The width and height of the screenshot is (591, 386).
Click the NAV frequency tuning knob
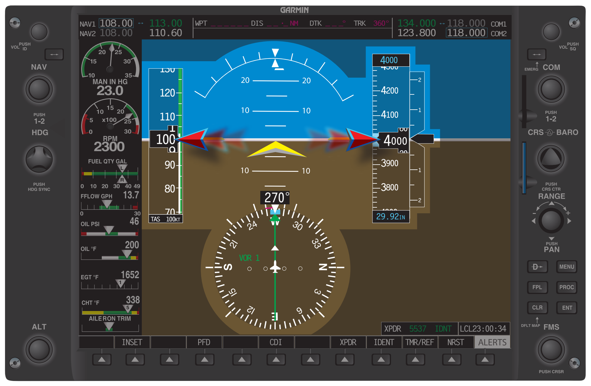39,89
